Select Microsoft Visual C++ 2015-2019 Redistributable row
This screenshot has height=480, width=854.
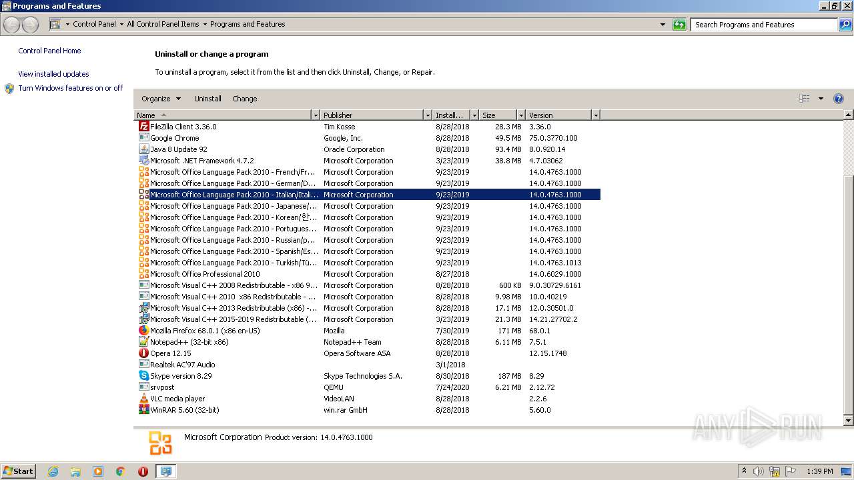coord(367,319)
